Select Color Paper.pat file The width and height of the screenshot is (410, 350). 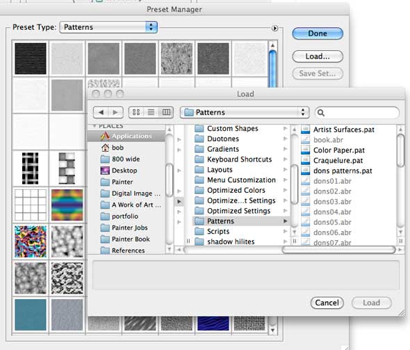click(x=339, y=150)
